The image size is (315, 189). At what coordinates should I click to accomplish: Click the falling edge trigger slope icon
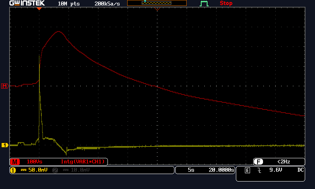[259, 170]
